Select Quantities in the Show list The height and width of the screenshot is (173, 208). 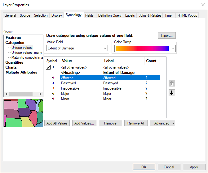pos(14,62)
